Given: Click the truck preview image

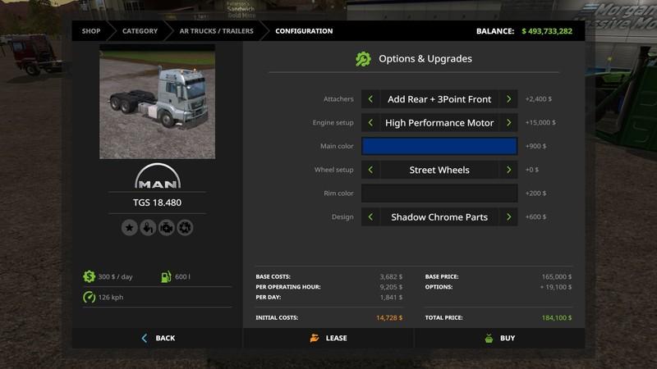Looking at the screenshot, I should (157, 102).
